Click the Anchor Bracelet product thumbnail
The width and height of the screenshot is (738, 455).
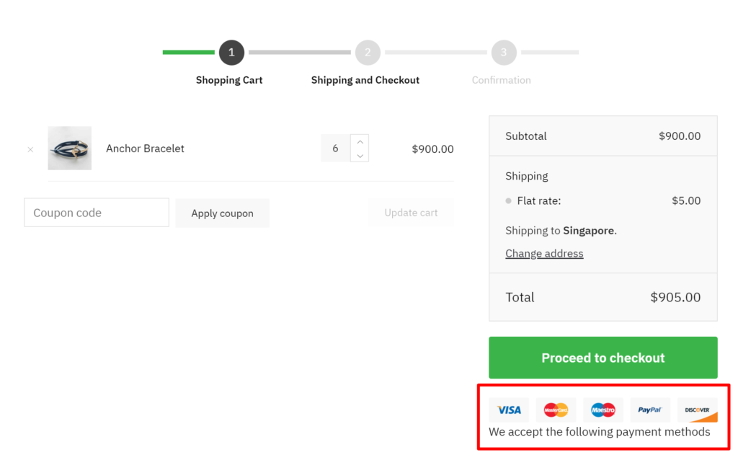[x=70, y=149]
